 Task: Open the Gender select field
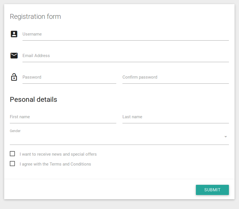coord(117,137)
